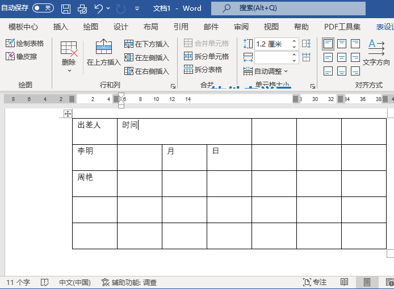Open the 自动调整 dropdown
The width and height of the screenshot is (394, 289).
(x=266, y=71)
